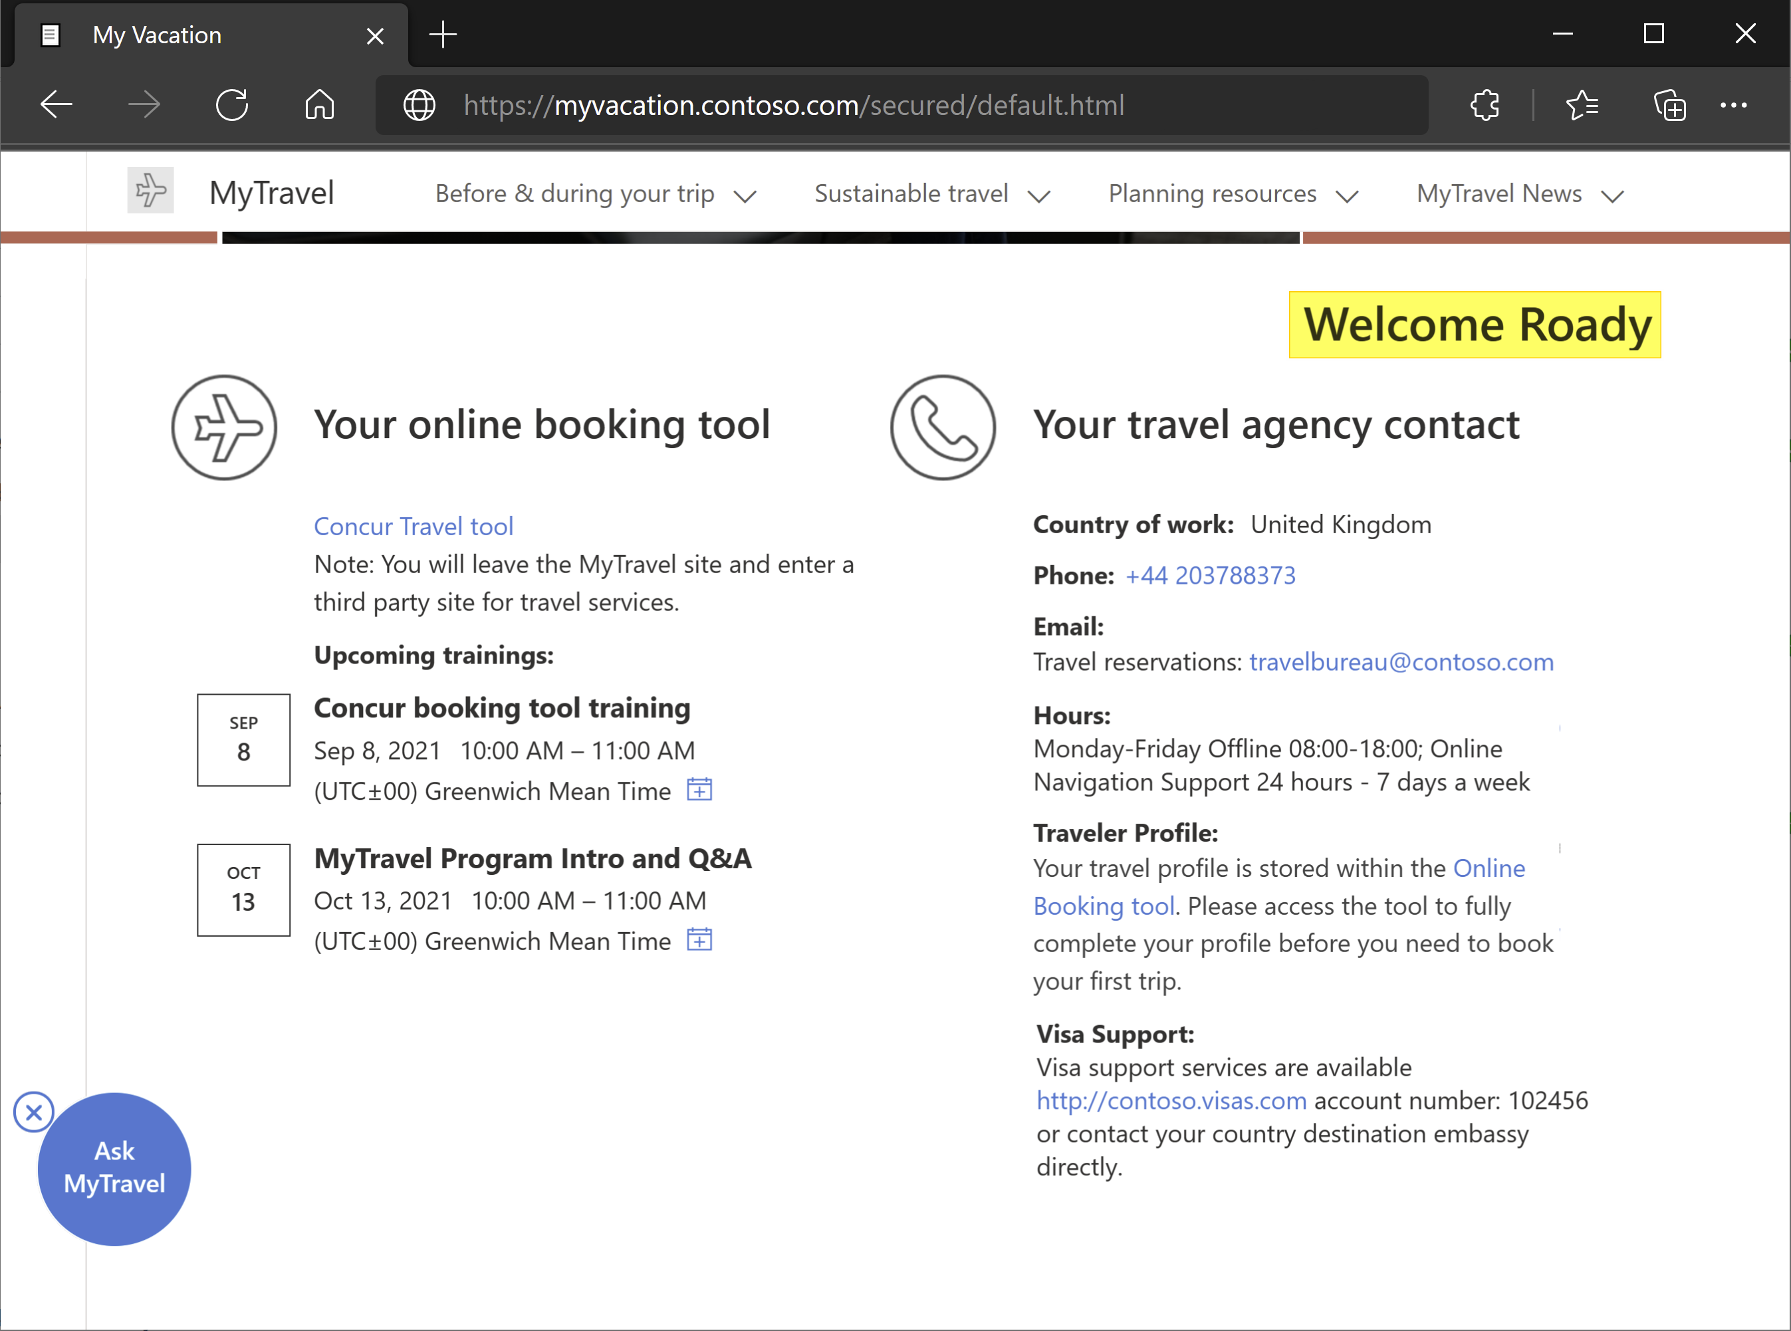The image size is (1791, 1331).
Task: Click the MyTravel navigation menu item
Action: click(271, 193)
